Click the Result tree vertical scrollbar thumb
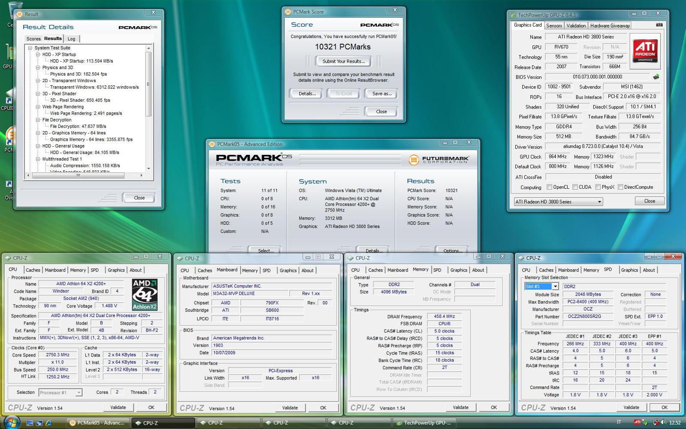 tap(148, 84)
